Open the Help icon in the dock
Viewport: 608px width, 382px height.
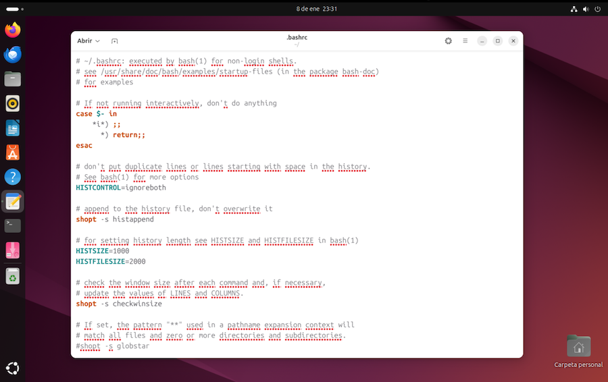[12, 177]
